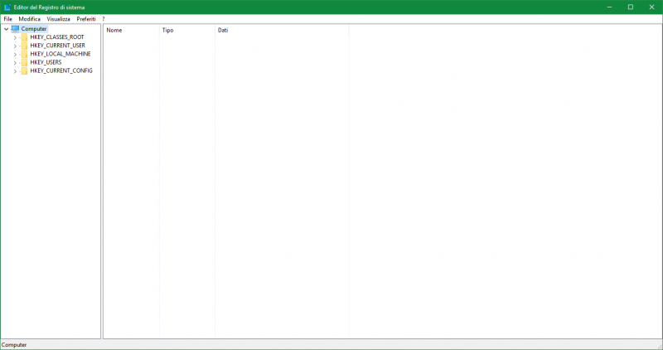Select the HKEY_CLASSES_ROOT key label
Image resolution: width=663 pixels, height=350 pixels.
click(x=57, y=37)
